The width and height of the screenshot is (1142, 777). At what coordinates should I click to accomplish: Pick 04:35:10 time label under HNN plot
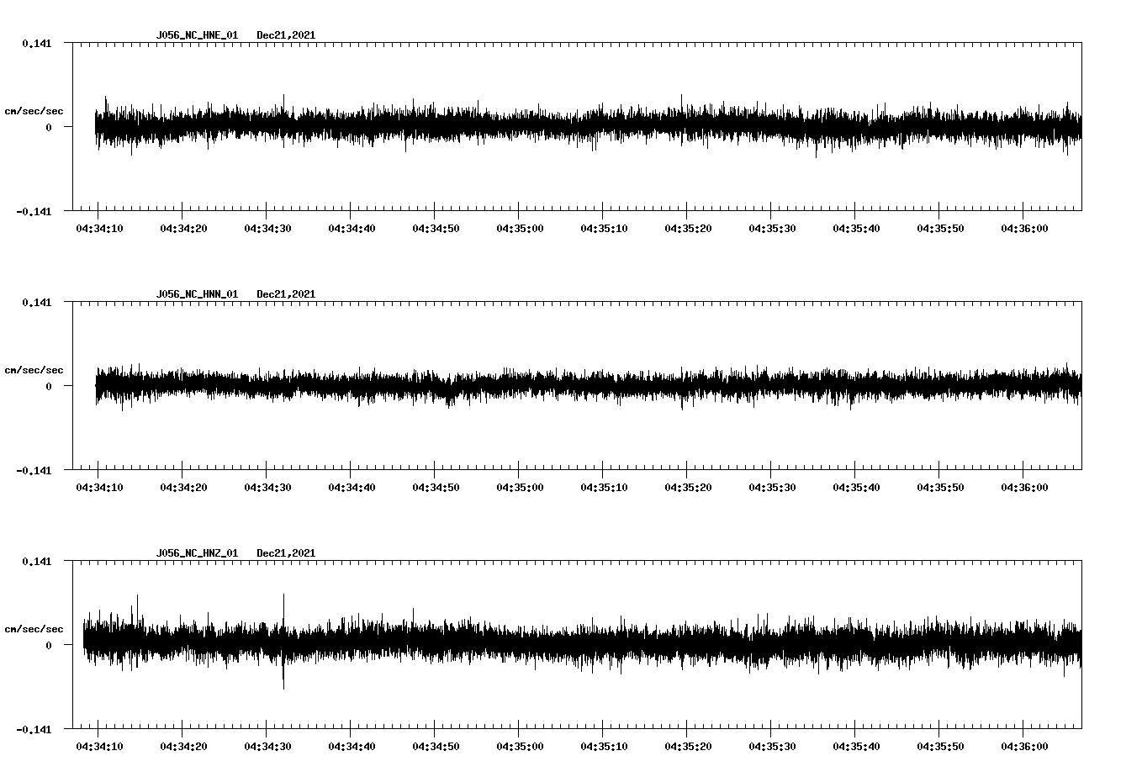pyautogui.click(x=604, y=488)
